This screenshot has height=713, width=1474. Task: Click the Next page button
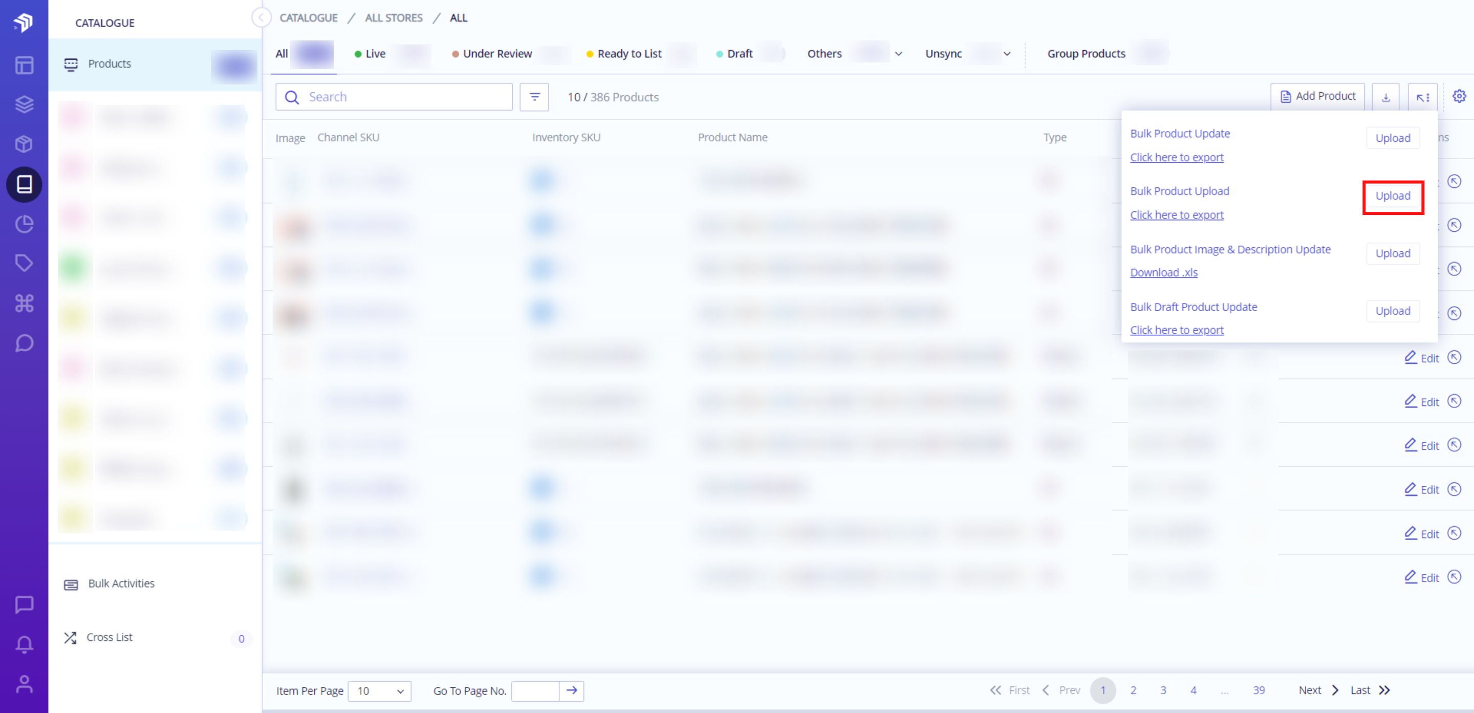(1318, 690)
